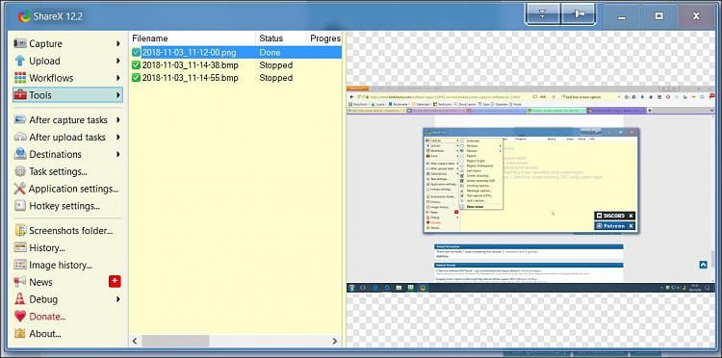
Task: Expand the Destinations submenu arrow
Action: [x=118, y=154]
